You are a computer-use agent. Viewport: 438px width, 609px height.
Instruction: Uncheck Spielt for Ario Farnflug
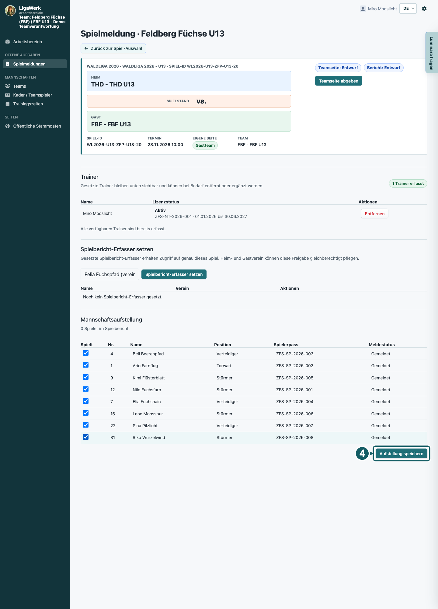(x=86, y=365)
